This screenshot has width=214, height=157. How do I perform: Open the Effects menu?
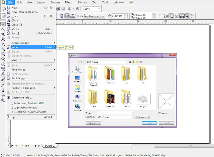[69, 2]
